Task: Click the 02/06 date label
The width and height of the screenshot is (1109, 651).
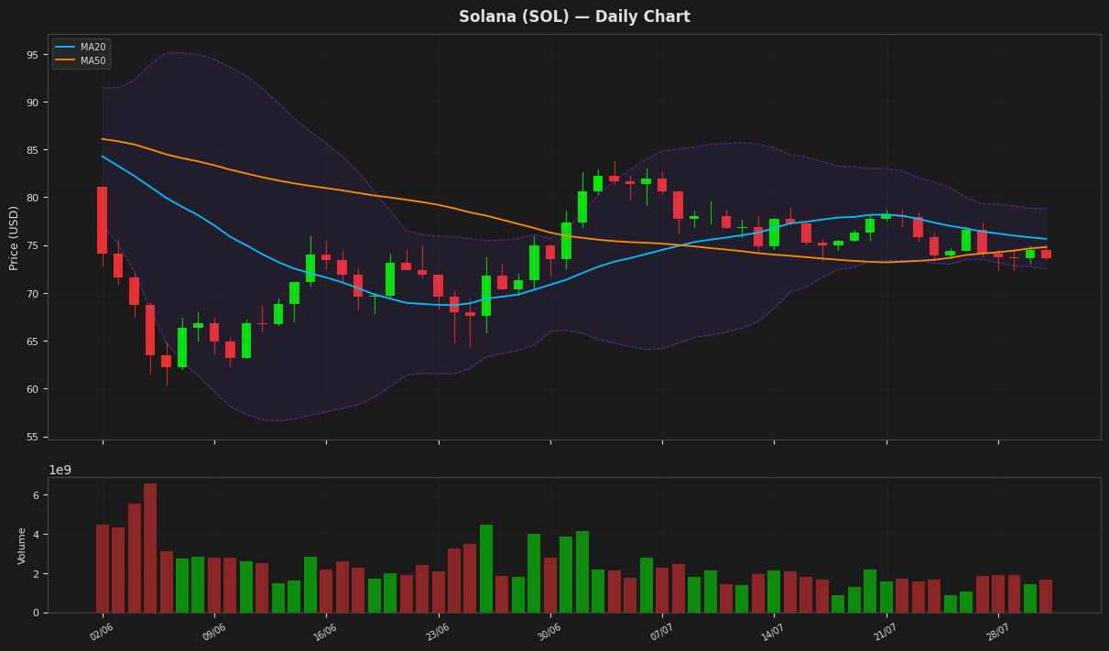Action: click(x=102, y=632)
